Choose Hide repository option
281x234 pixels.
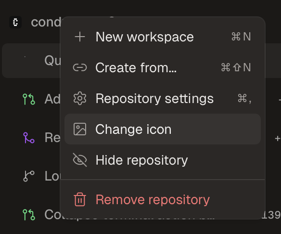coord(163,160)
